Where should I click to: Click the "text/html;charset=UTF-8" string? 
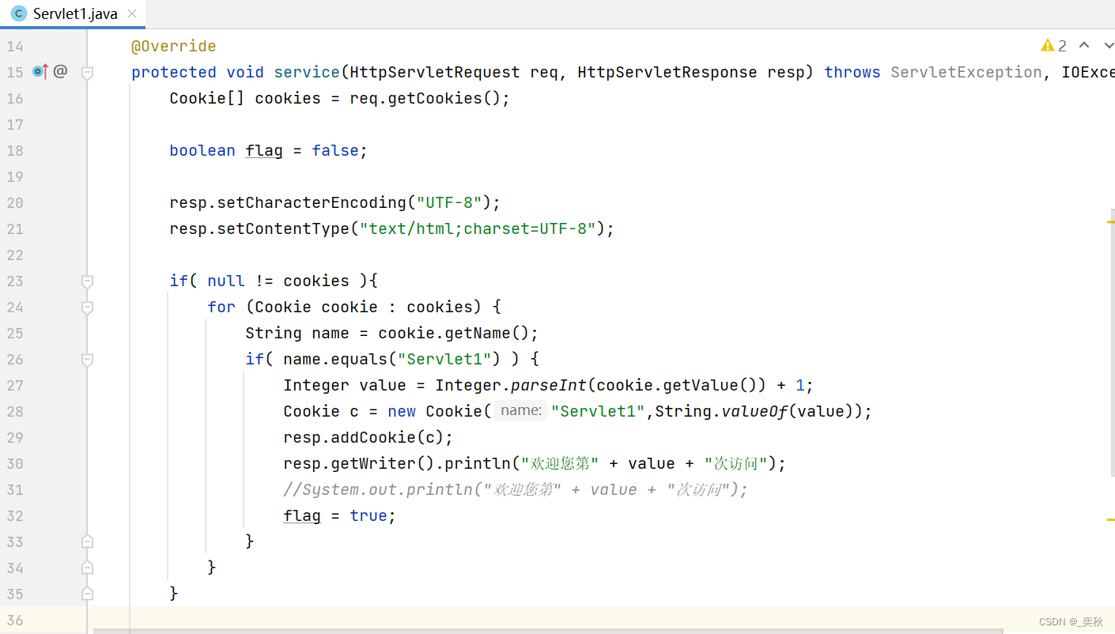pos(478,228)
